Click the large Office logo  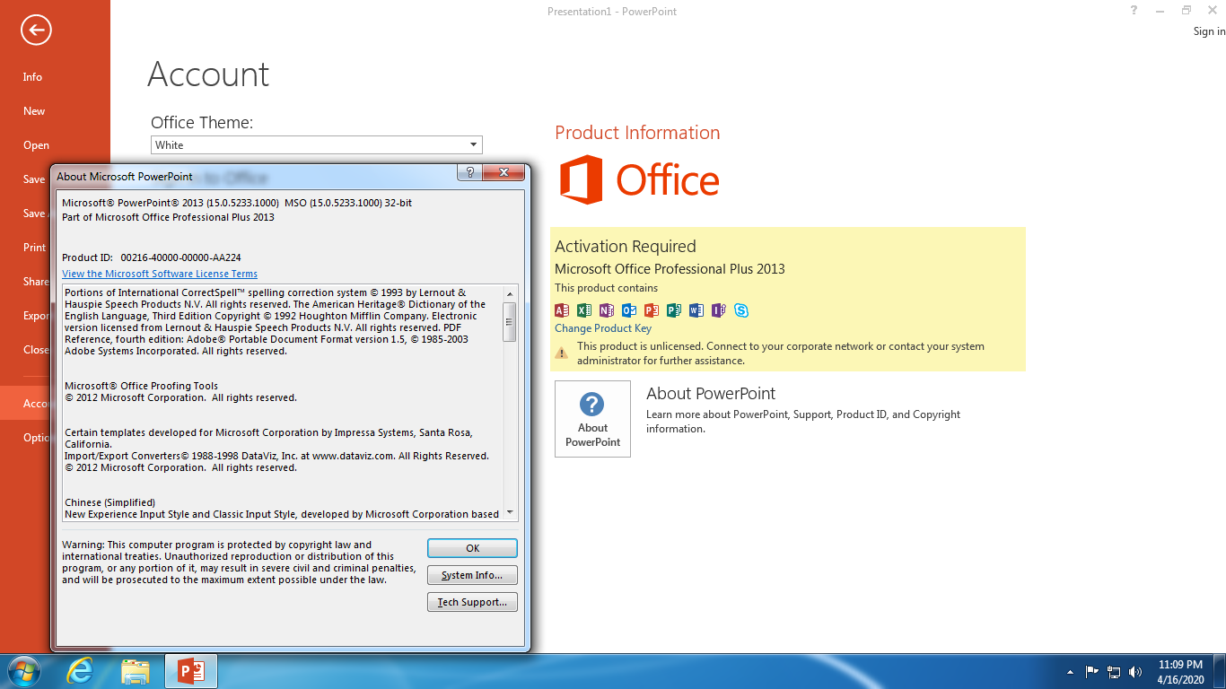pos(639,179)
